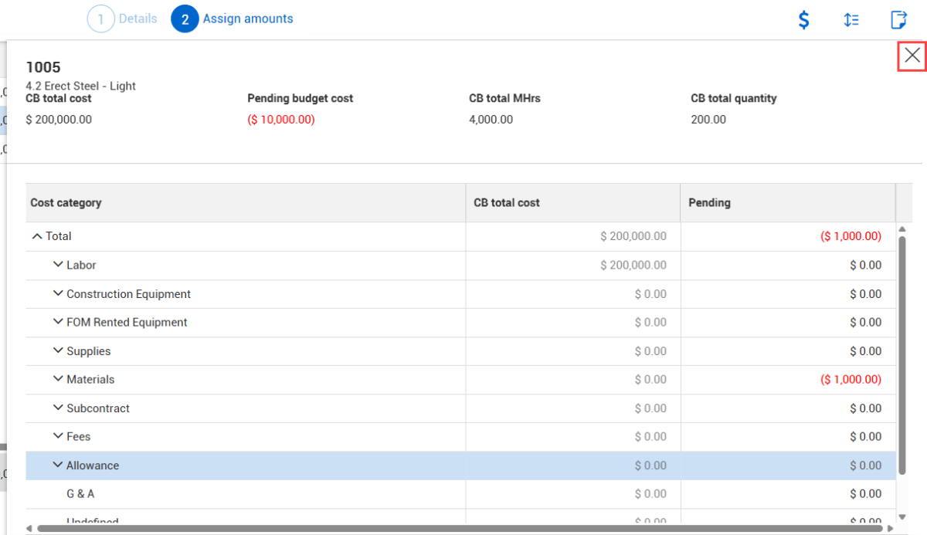The width and height of the screenshot is (927, 535).
Task: Expand the Supplies category chevron
Action: point(58,350)
